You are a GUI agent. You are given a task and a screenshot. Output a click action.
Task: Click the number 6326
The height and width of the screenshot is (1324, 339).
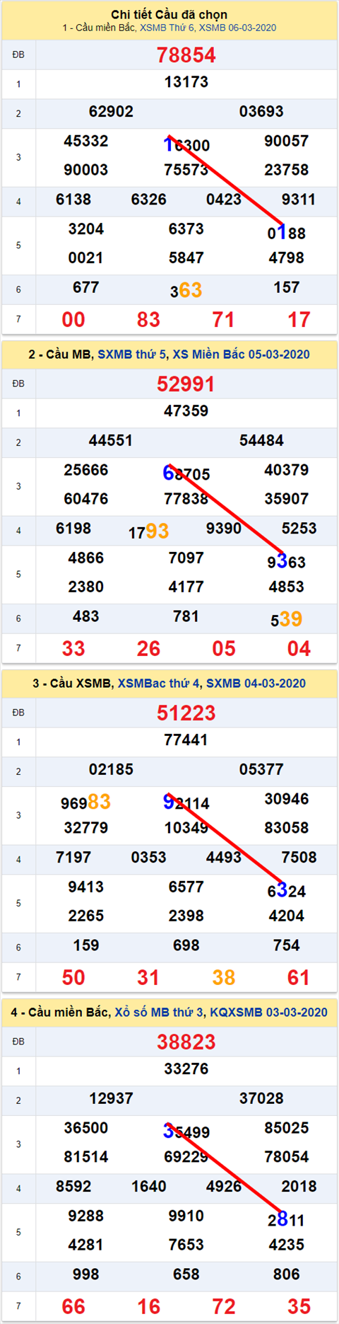(x=149, y=200)
